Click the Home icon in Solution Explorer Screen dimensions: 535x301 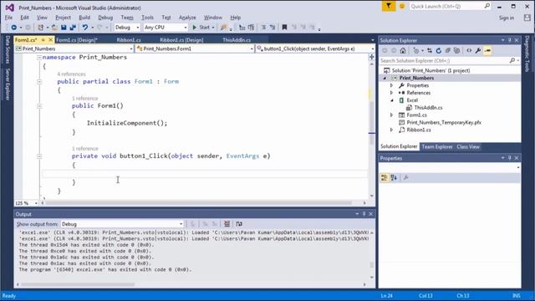(403, 50)
